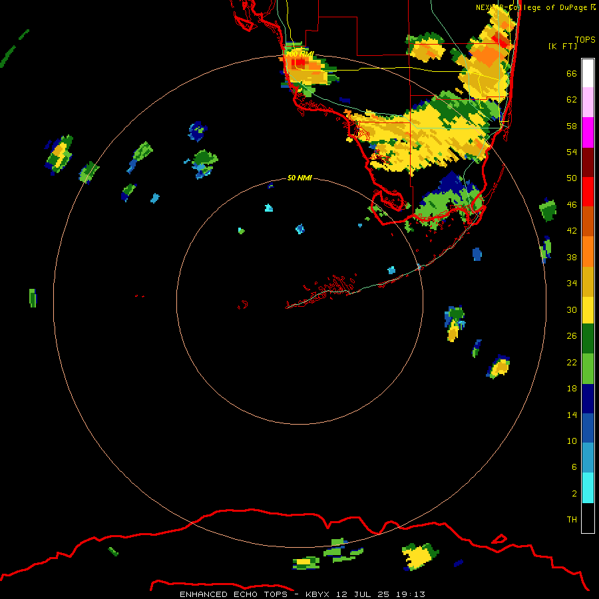Click the 10 value on legend scale
599x599 pixels.
[572, 441]
